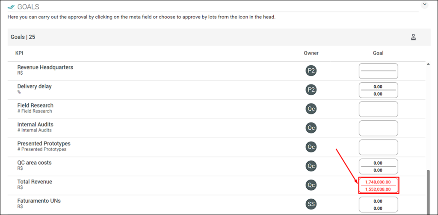Image resolution: width=438 pixels, height=215 pixels.
Task: Open the highlighted Total Revenue goal field
Action: click(x=379, y=186)
